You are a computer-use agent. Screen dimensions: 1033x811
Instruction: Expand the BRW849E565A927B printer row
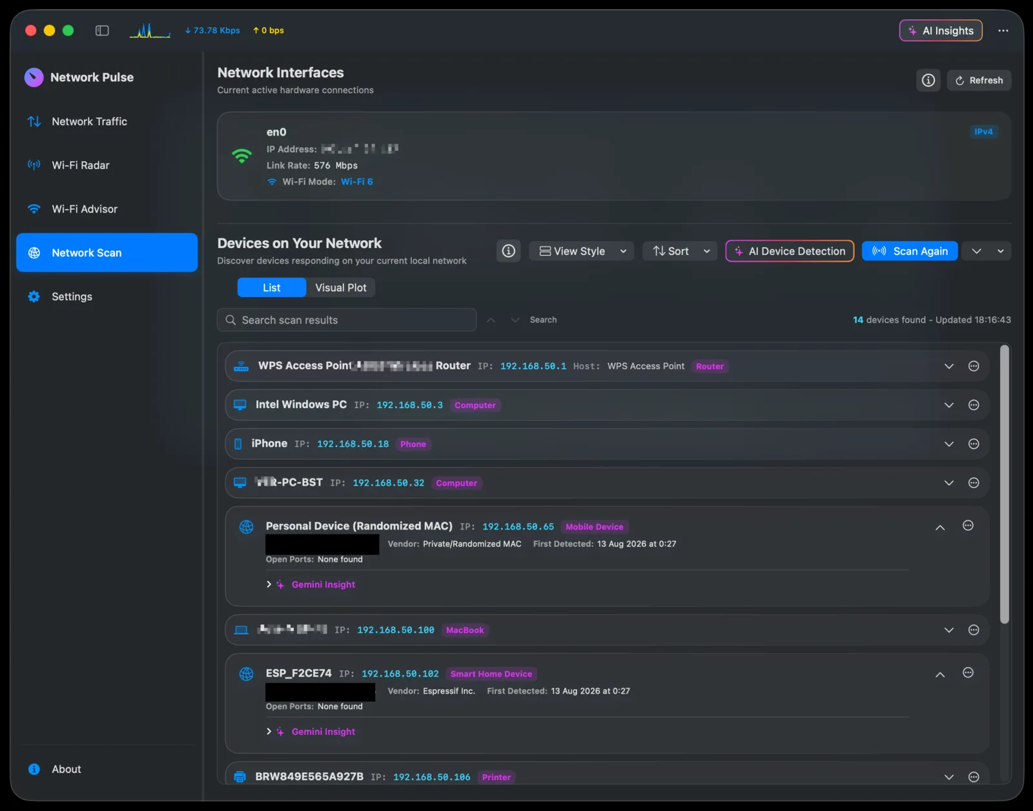948,777
